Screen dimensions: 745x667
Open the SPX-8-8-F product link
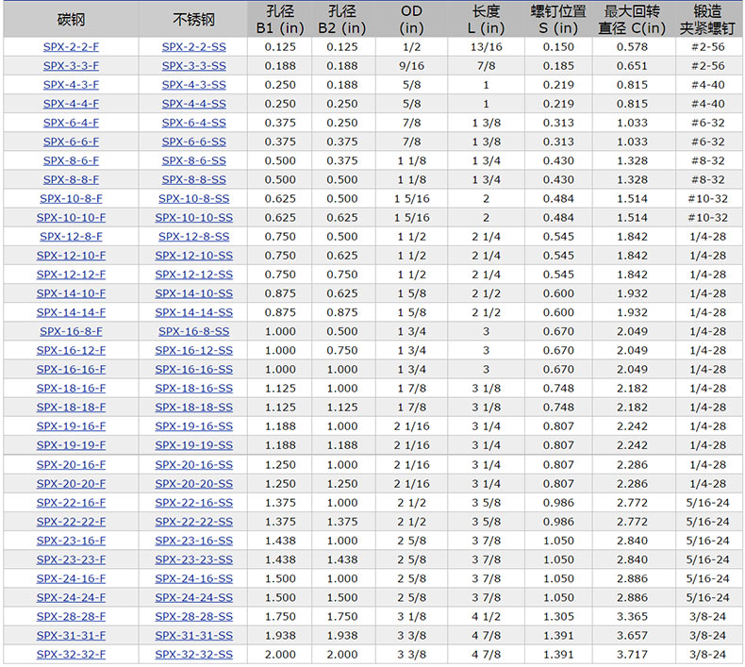(71, 179)
